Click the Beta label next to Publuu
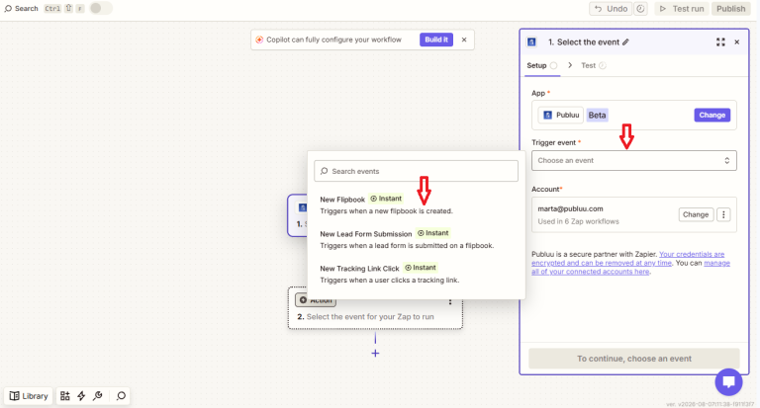This screenshot has height=408, width=760. click(x=597, y=116)
